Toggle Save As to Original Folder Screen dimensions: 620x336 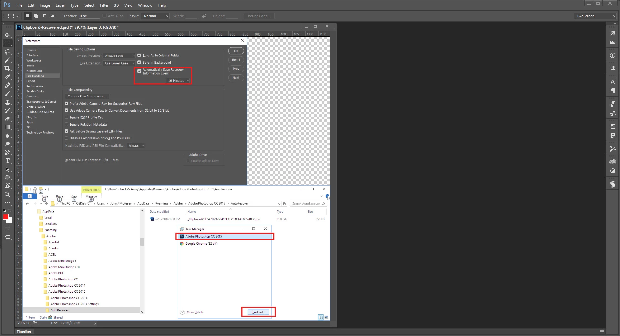pos(139,55)
